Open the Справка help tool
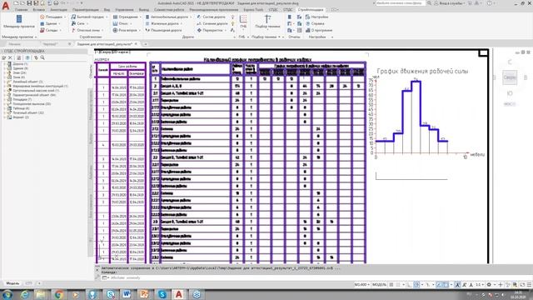 (x=315, y=23)
